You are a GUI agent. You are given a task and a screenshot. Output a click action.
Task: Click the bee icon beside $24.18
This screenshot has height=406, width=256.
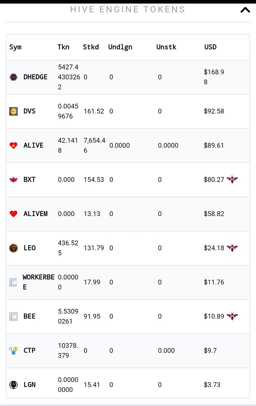(x=232, y=248)
